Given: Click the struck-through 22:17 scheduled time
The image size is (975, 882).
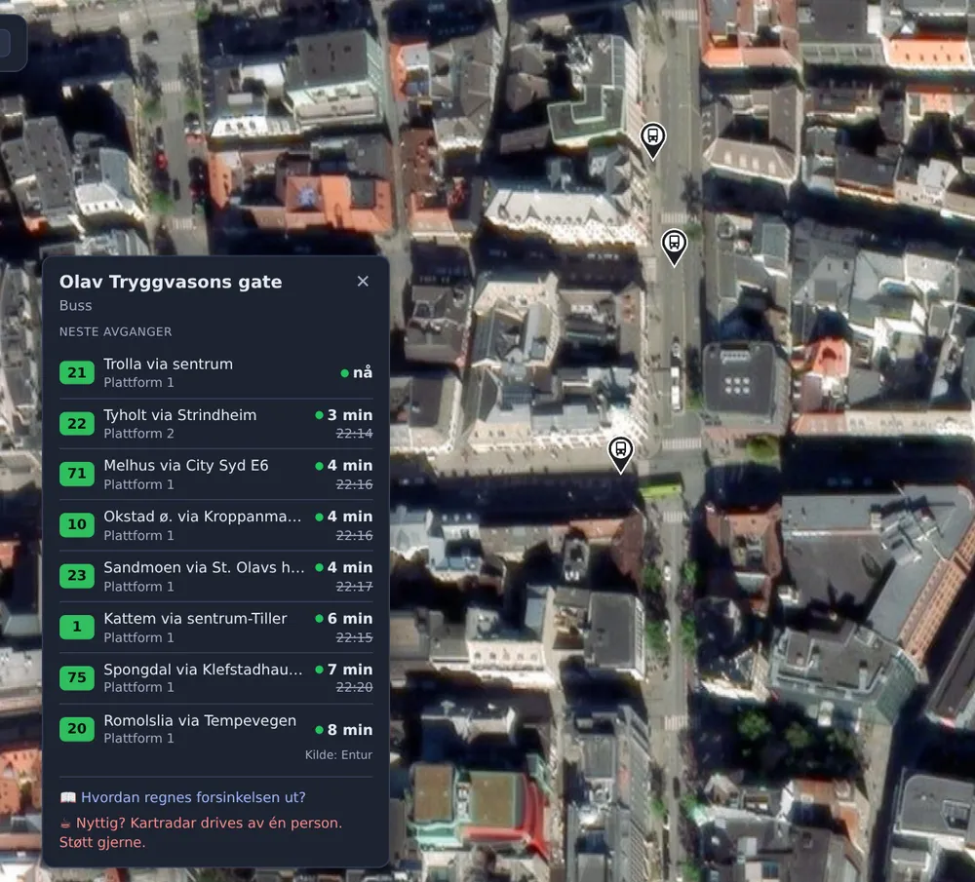Looking at the screenshot, I should 355,586.
